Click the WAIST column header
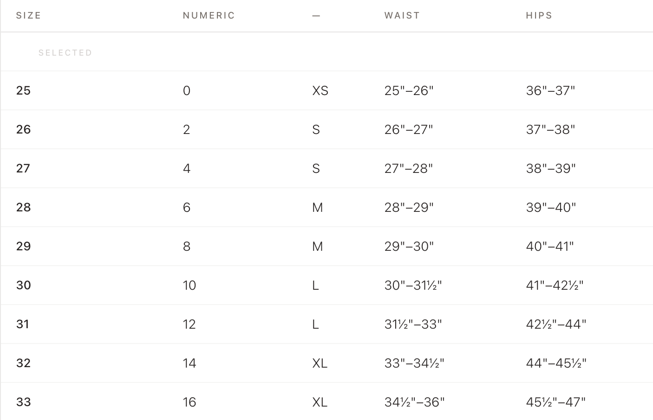Screen dimensions: 653x420 click(402, 15)
